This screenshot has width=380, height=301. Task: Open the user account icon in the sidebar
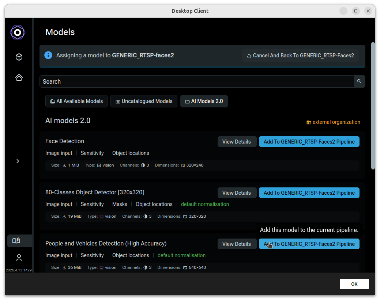19,258
